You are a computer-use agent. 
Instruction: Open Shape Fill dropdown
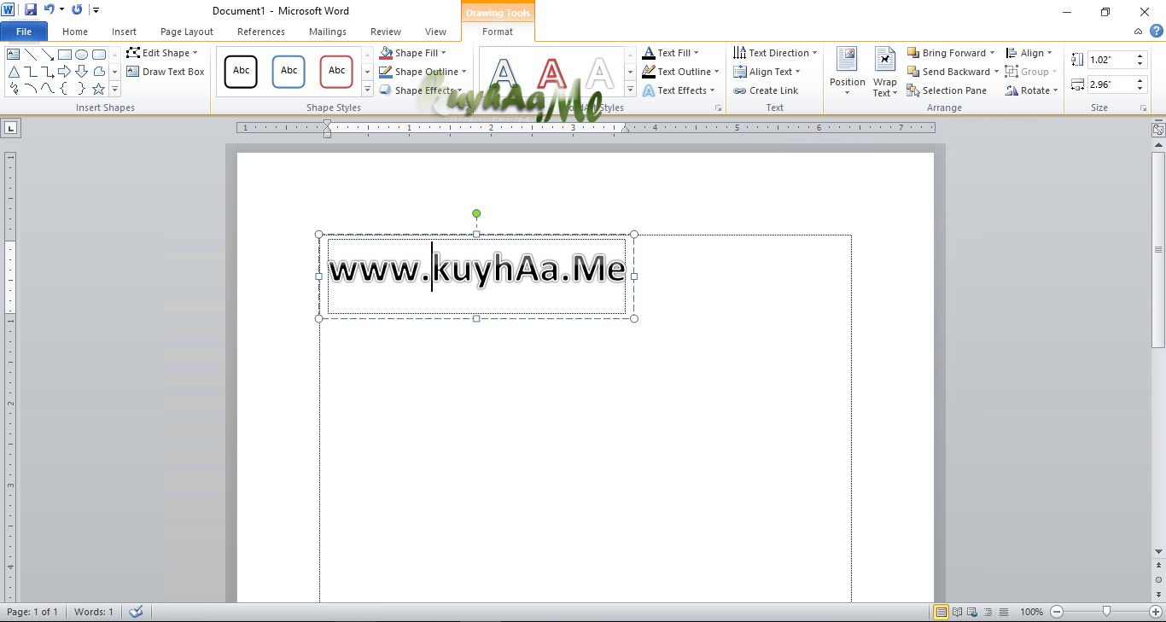[413, 53]
